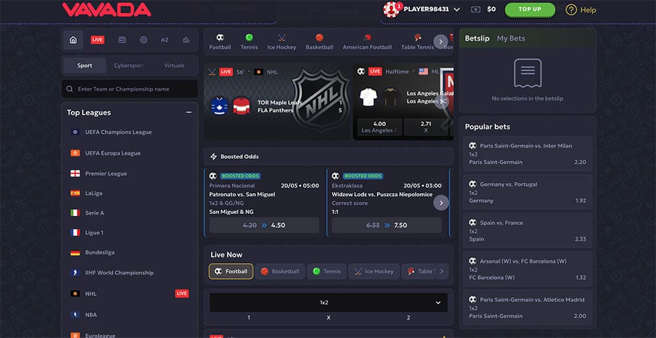Viewport: 656px width, 338px height.
Task: Click the white Los Angeles Galaxy jersey
Action: (369, 97)
